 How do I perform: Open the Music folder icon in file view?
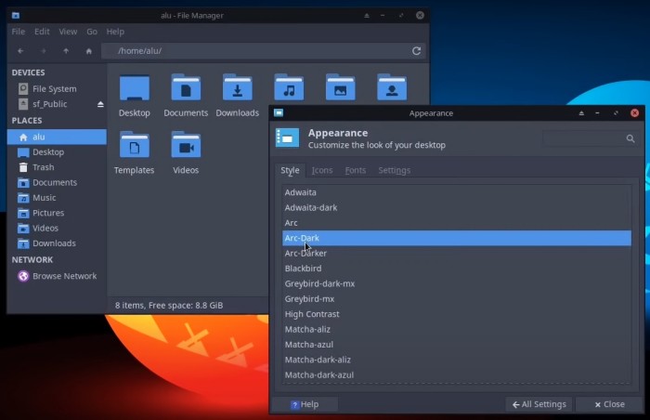[289, 87]
